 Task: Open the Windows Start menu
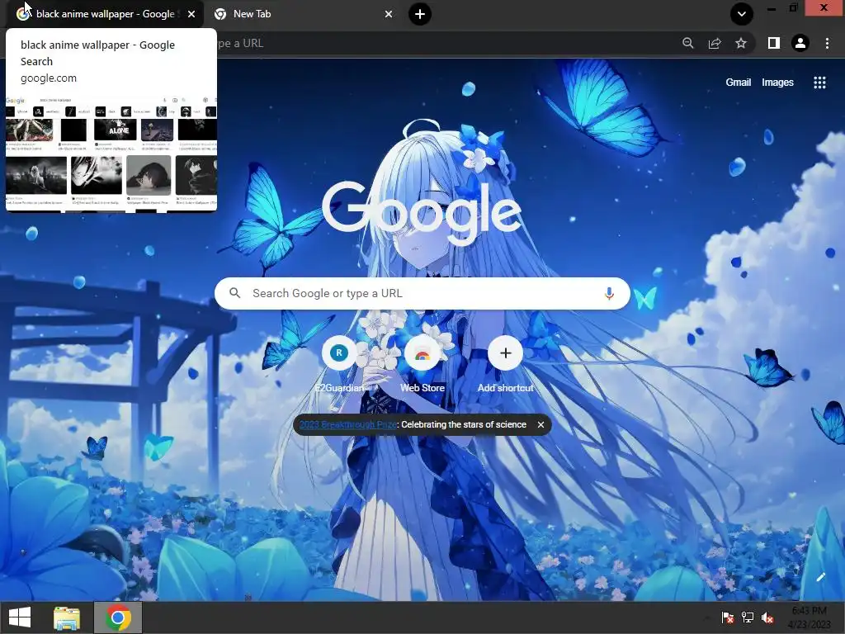(x=20, y=617)
